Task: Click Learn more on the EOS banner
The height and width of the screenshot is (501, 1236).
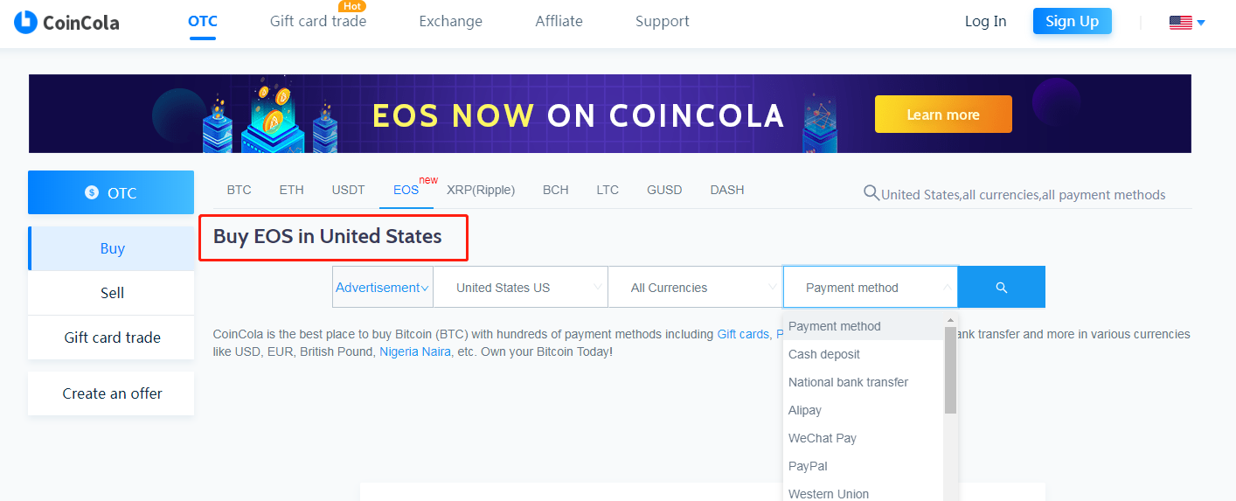Action: click(x=943, y=115)
